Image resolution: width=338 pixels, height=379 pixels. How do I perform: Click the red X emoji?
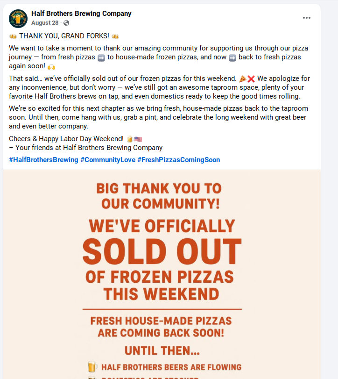(x=251, y=79)
